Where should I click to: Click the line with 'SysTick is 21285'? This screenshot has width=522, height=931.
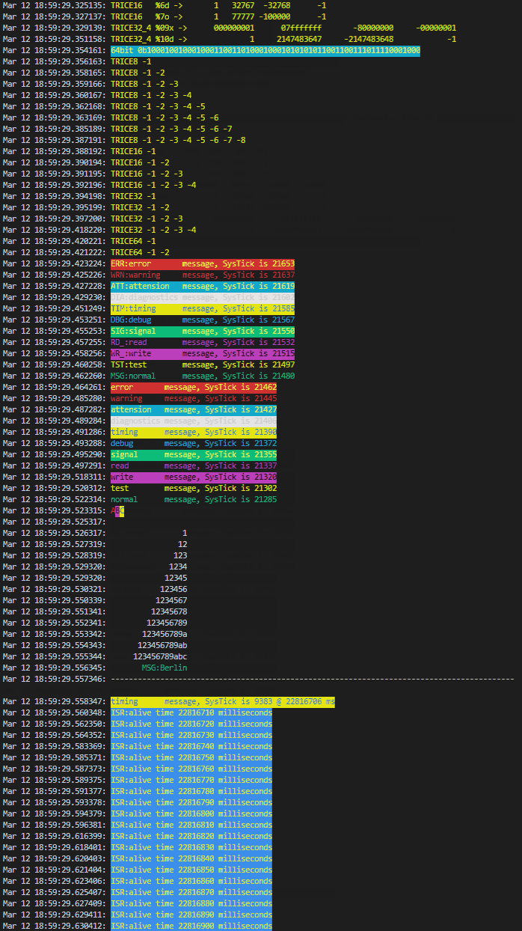click(194, 499)
